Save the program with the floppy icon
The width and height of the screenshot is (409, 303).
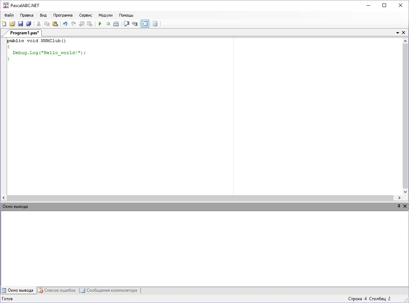20,24
